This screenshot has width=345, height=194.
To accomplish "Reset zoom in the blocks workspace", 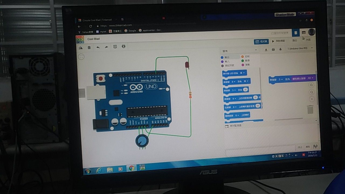I will [x=312, y=99].
